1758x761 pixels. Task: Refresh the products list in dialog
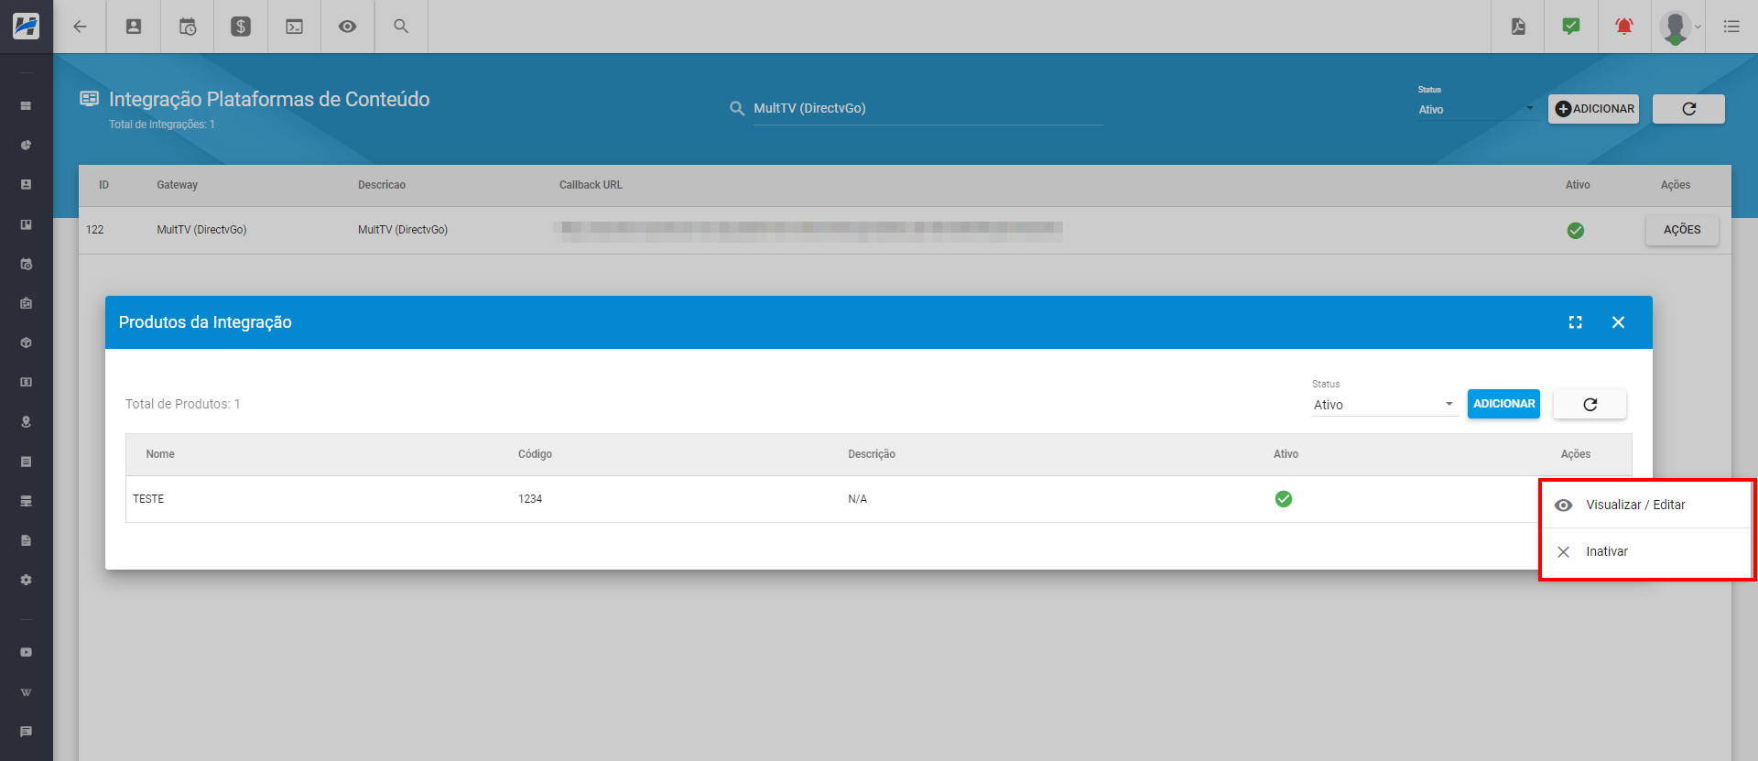1590,404
